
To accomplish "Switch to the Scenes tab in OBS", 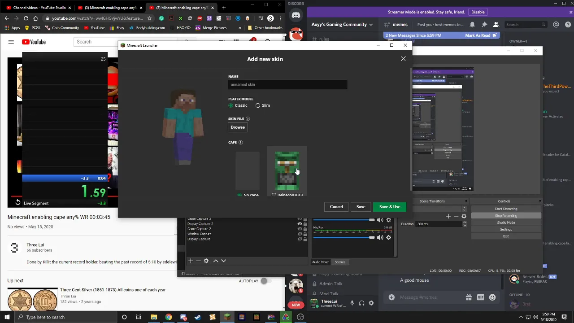I will (x=340, y=262).
